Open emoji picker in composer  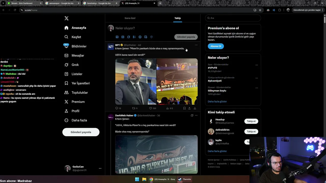click(x=140, y=37)
